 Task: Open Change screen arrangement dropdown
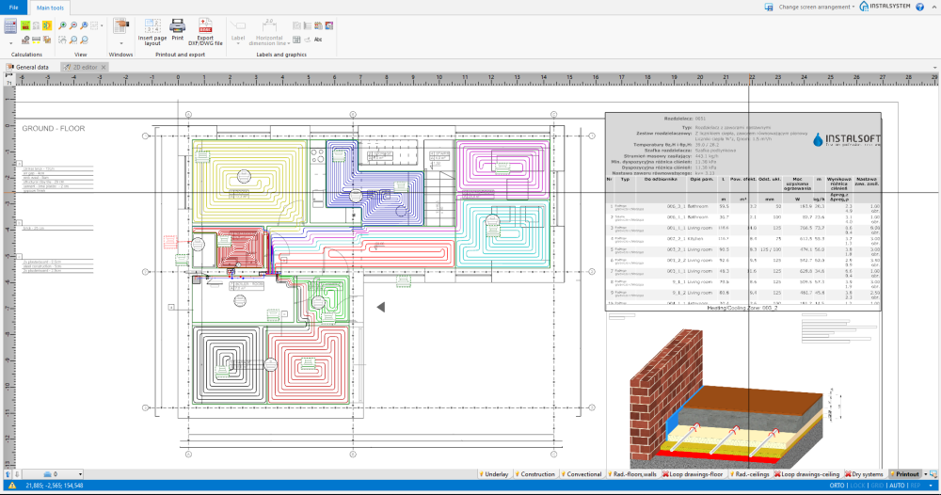click(x=815, y=7)
